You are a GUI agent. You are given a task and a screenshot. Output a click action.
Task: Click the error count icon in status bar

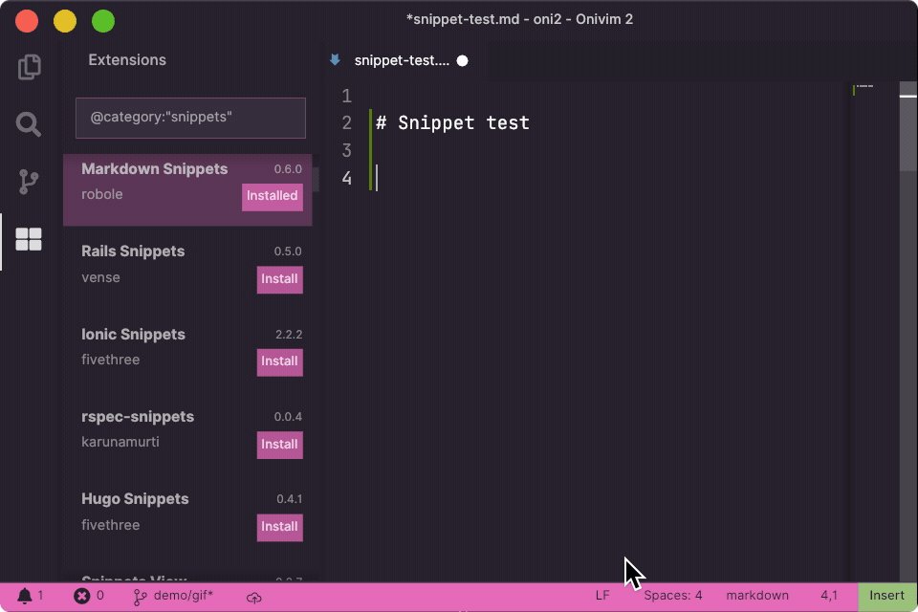click(81, 596)
